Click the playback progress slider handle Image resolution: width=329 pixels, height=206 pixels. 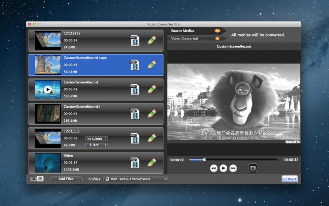click(x=204, y=160)
